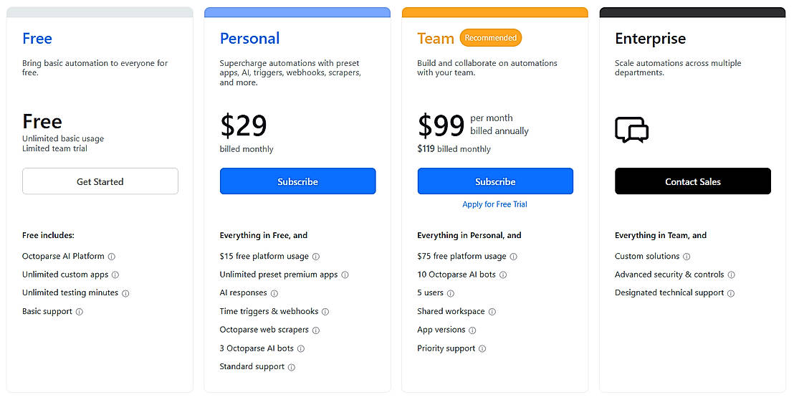Click info icon beside Unlimited testing minutes
The image size is (794, 405).
125,293
